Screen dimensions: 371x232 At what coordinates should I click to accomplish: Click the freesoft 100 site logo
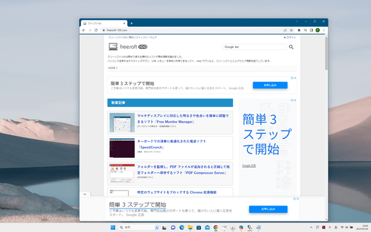coord(128,46)
